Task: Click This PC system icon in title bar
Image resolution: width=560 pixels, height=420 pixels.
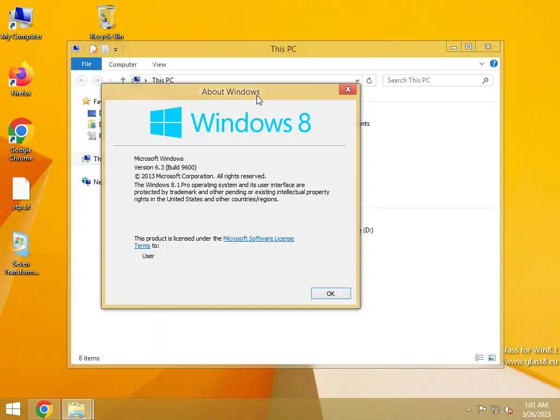Action: point(75,49)
